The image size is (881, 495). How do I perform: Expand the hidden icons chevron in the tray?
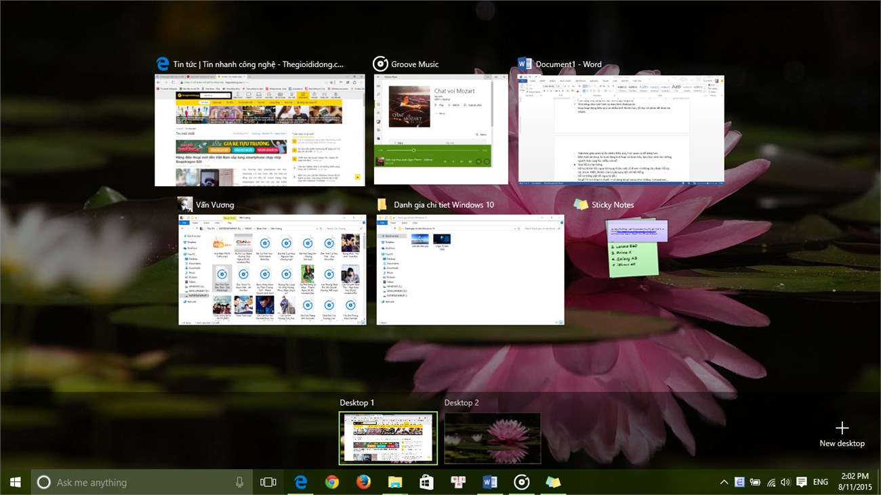(x=724, y=482)
